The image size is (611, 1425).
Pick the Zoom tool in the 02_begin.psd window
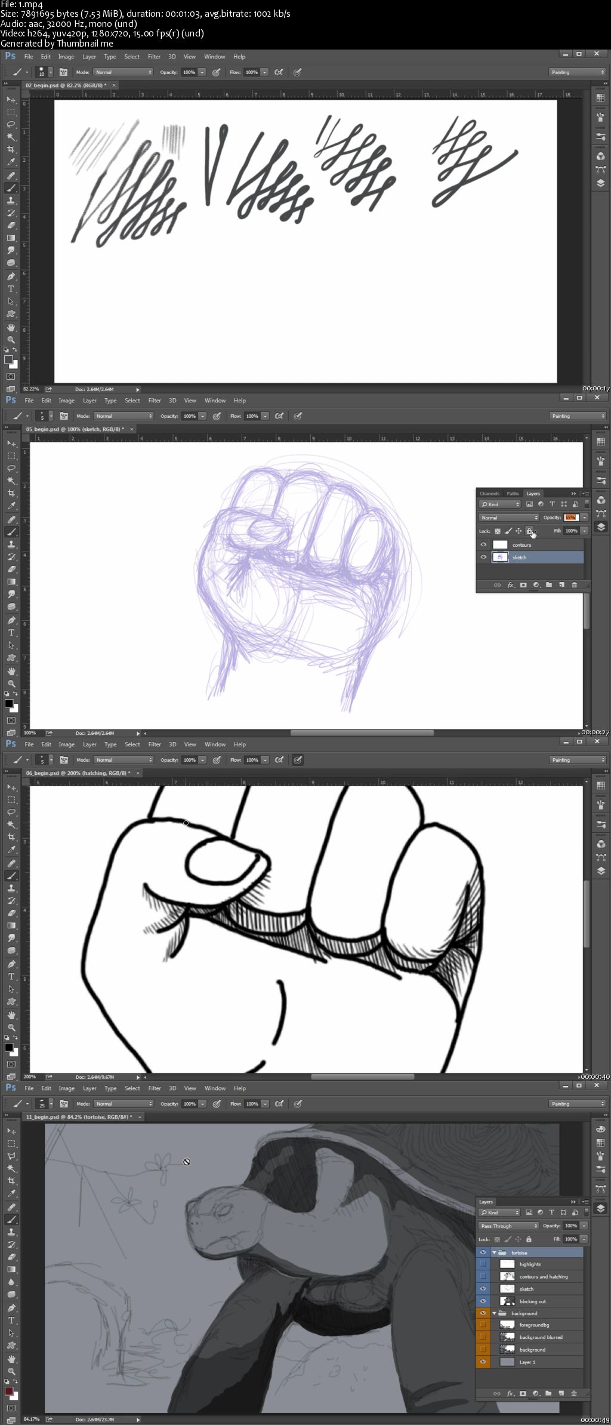[11, 340]
